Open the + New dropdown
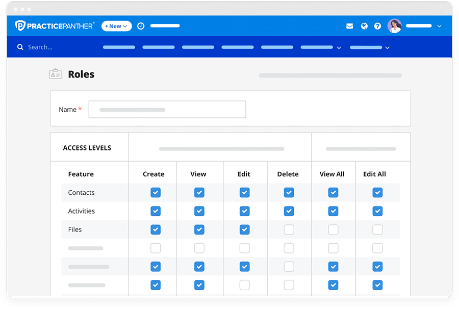459x309 pixels. [116, 26]
